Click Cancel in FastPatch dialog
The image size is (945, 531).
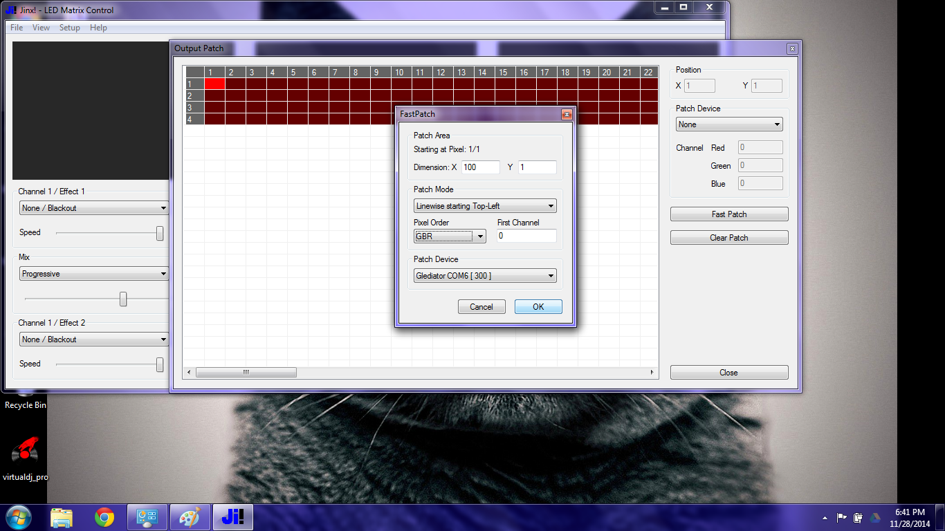point(481,307)
